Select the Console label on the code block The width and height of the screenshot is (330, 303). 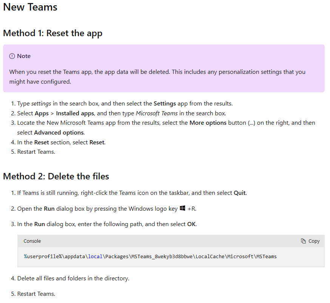point(32,241)
